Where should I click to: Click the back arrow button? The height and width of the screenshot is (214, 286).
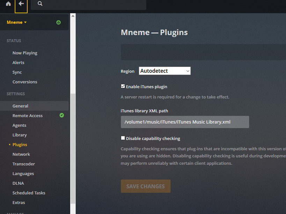21,4
